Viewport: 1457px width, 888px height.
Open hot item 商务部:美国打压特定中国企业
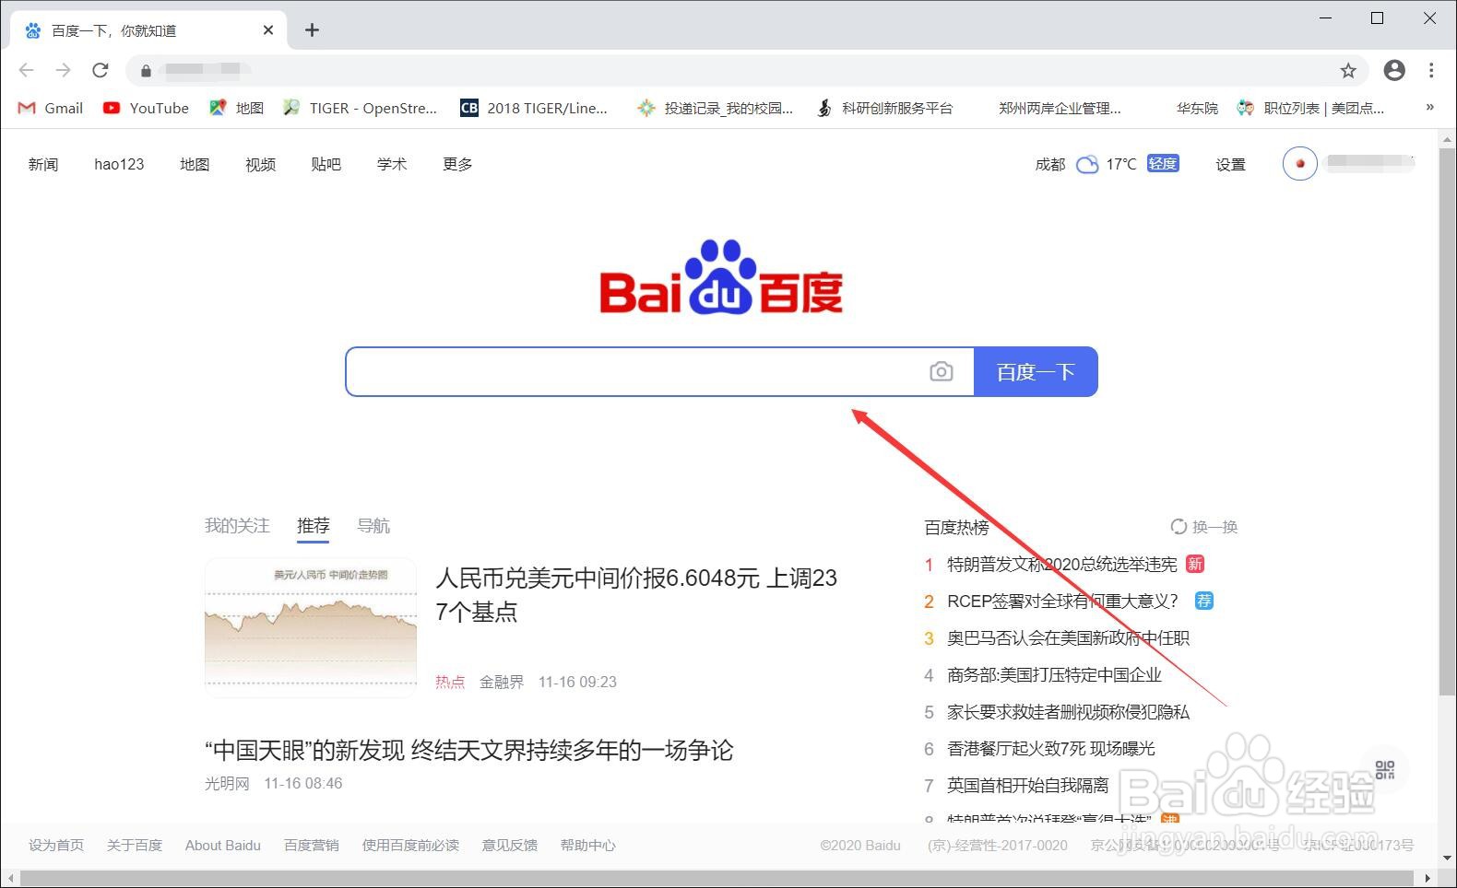point(1054,674)
